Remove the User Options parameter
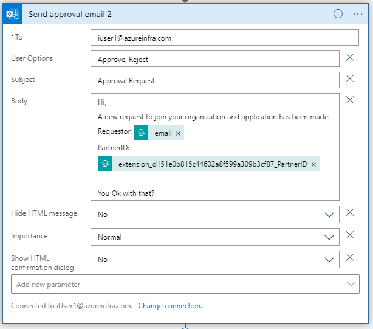Screen dimensions: 373x329 (350, 57)
